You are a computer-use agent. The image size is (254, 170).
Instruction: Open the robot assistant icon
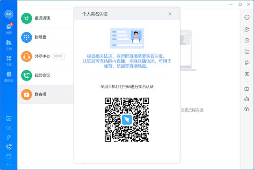[x=247, y=99]
